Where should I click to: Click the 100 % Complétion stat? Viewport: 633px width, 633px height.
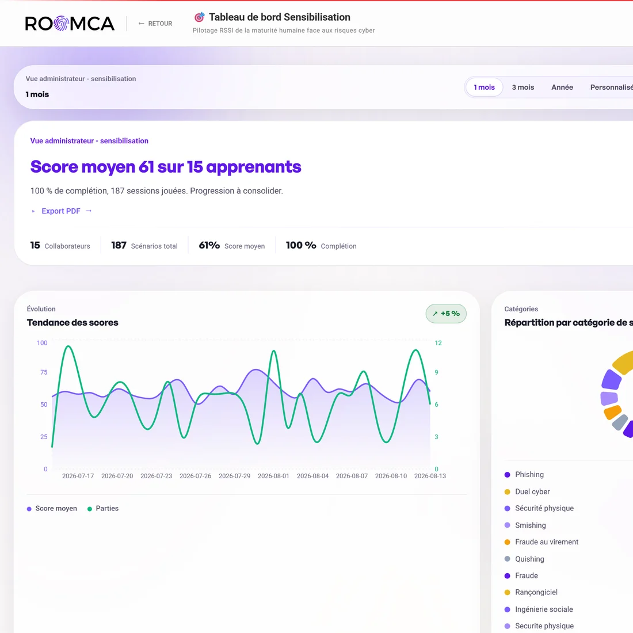(321, 246)
